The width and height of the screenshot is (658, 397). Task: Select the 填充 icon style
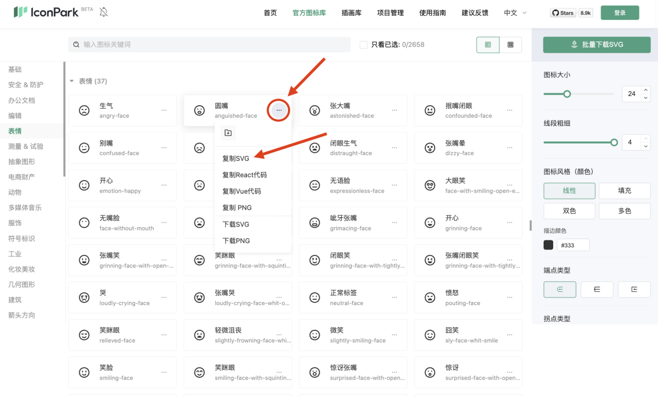point(625,191)
